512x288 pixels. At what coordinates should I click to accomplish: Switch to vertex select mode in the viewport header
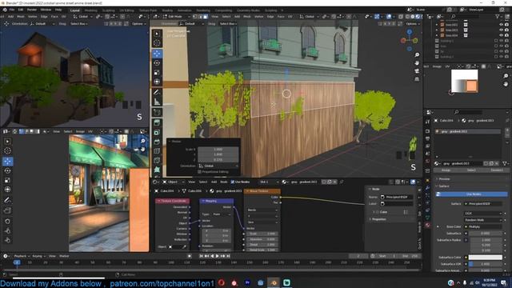[194, 16]
